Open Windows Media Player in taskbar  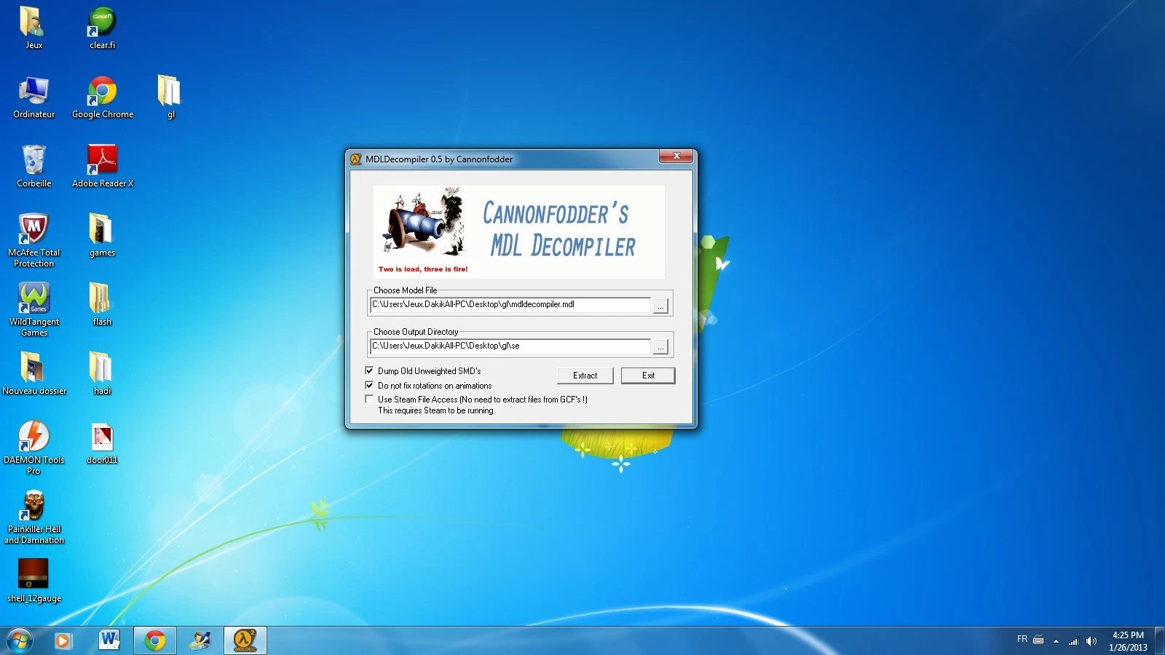63,640
